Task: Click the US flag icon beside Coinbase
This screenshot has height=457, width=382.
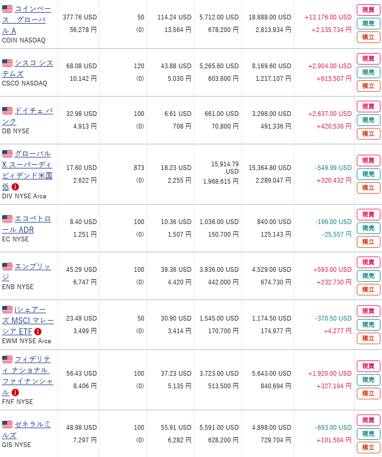Action: (x=7, y=9)
